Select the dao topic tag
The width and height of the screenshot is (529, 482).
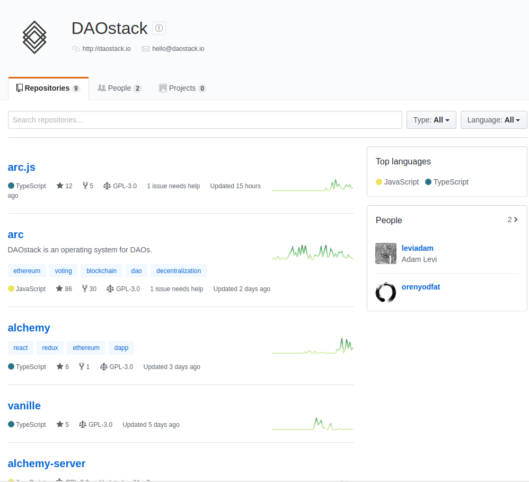137,271
